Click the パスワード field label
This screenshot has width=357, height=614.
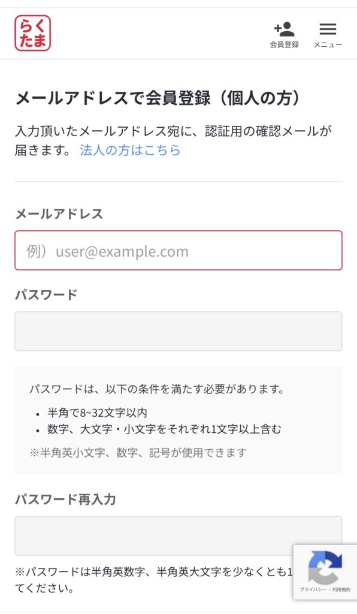coord(46,294)
